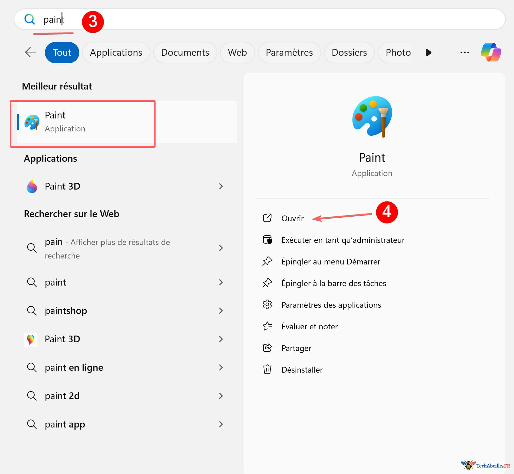Image resolution: width=514 pixels, height=474 pixels.
Task: Click the Ouvrir open-external icon
Action: (x=267, y=218)
